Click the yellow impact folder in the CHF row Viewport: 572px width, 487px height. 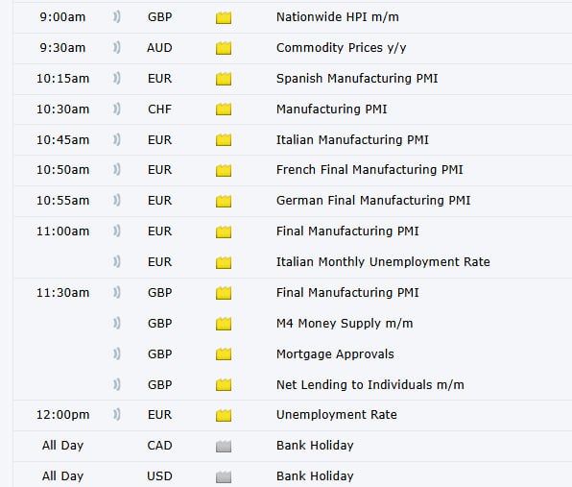pyautogui.click(x=224, y=110)
